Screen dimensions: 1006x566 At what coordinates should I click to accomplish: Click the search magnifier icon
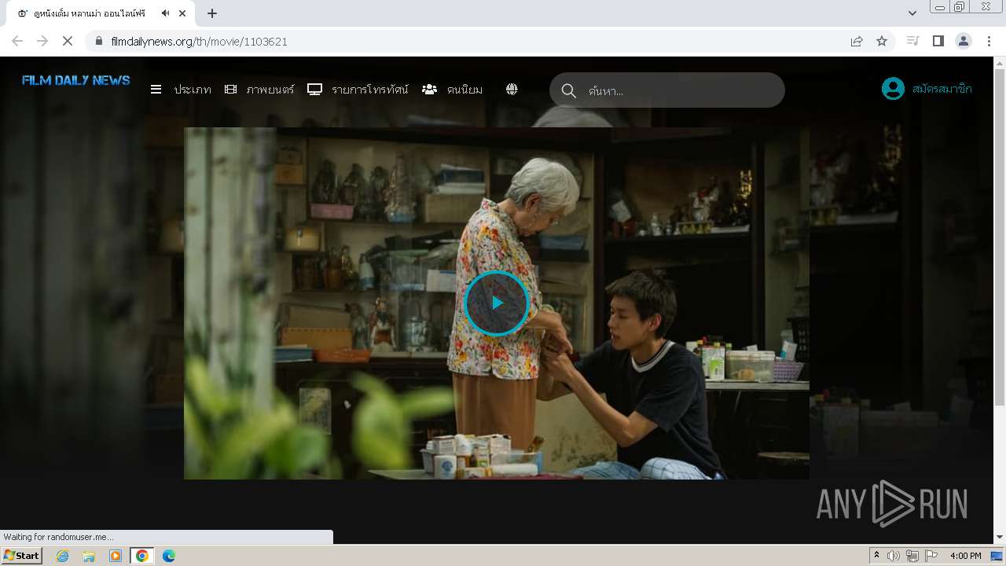tap(569, 90)
